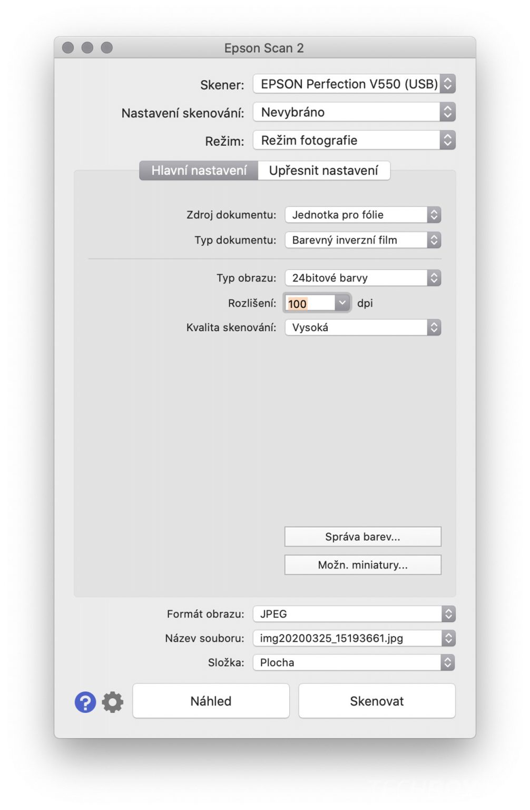This screenshot has height=810, width=530.
Task: Choose the Formát obrazu JPEG dropdown
Action: (354, 614)
